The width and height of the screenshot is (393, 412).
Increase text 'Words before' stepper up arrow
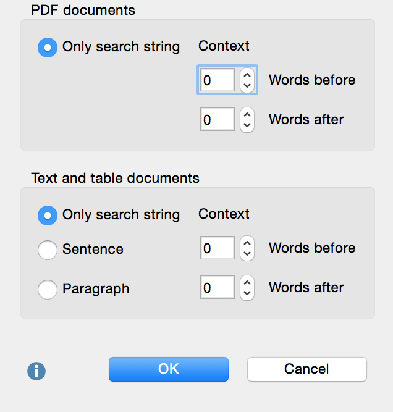[247, 242]
